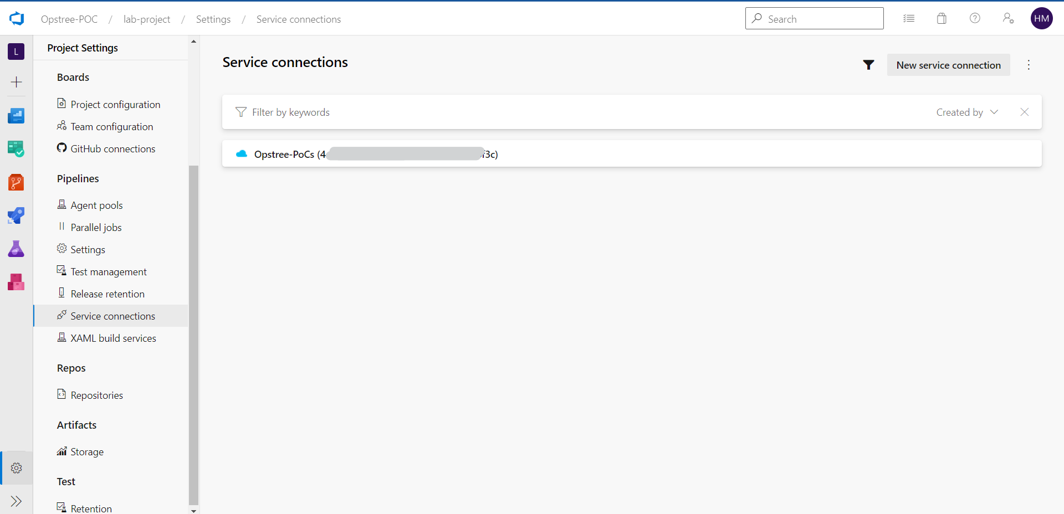
Task: Click the settings panel scroll down arrow
Action: click(x=193, y=510)
